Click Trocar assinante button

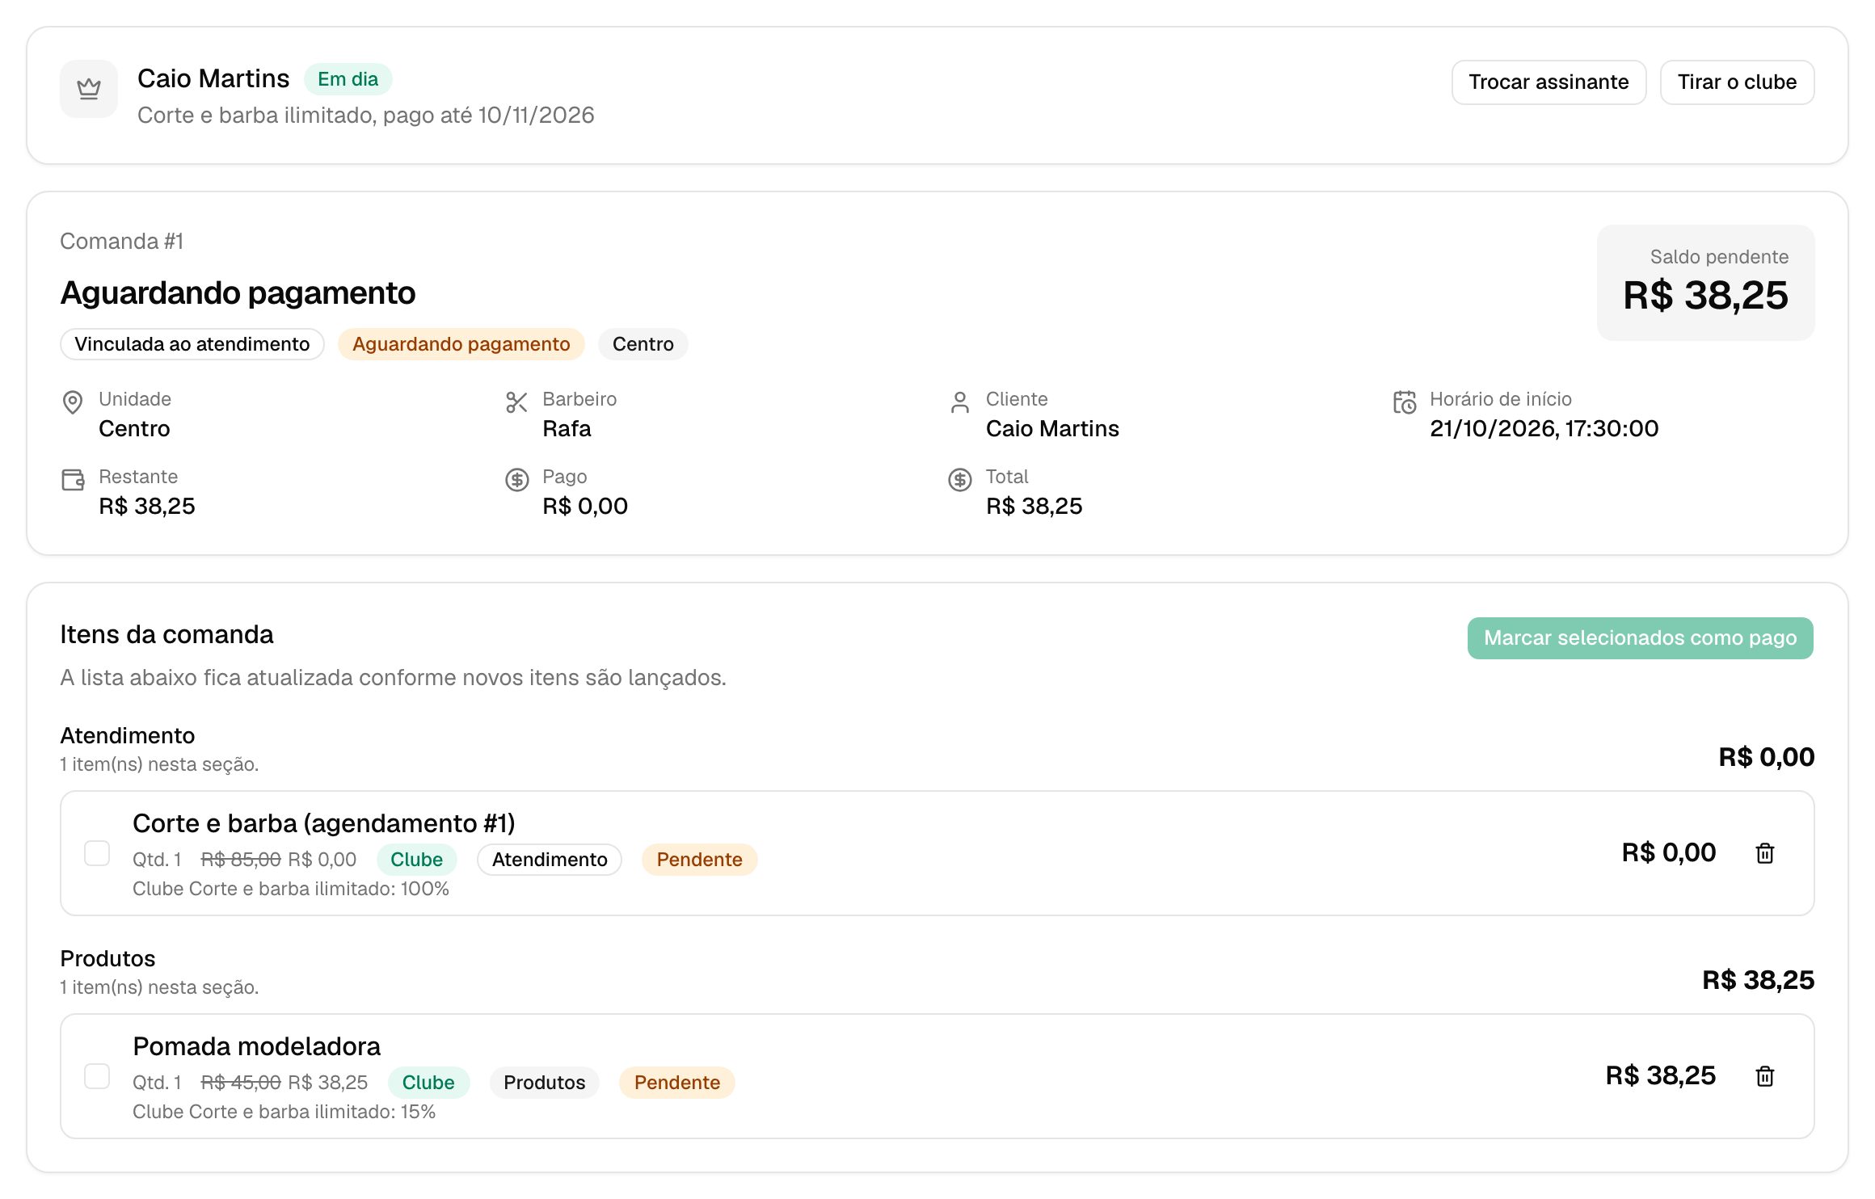coord(1548,82)
